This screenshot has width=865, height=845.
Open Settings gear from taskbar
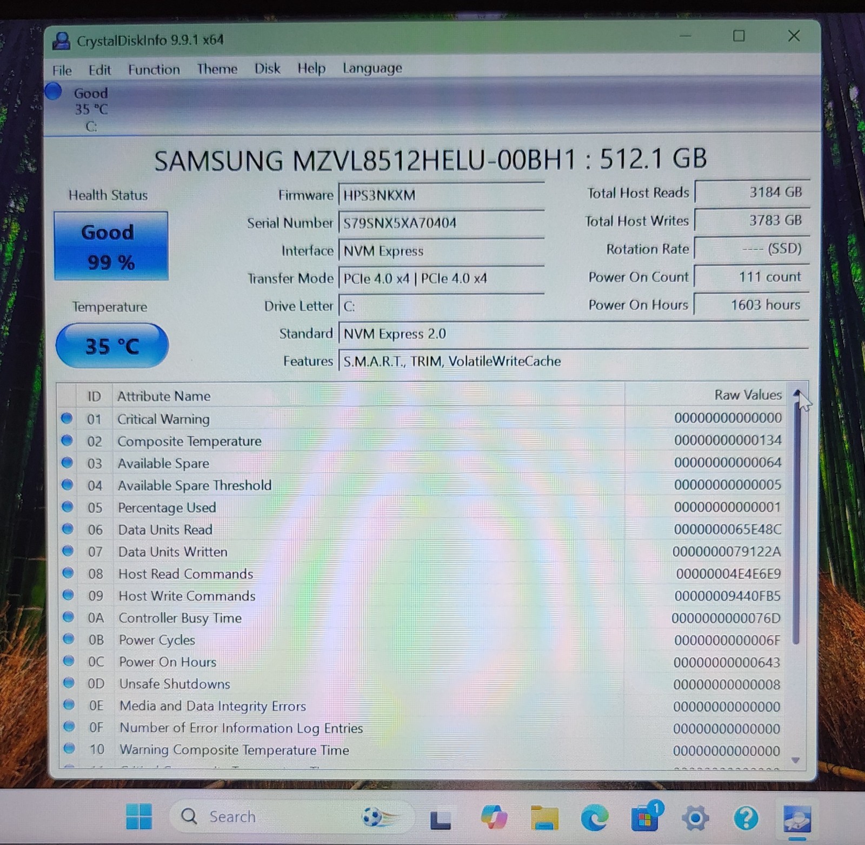click(695, 818)
